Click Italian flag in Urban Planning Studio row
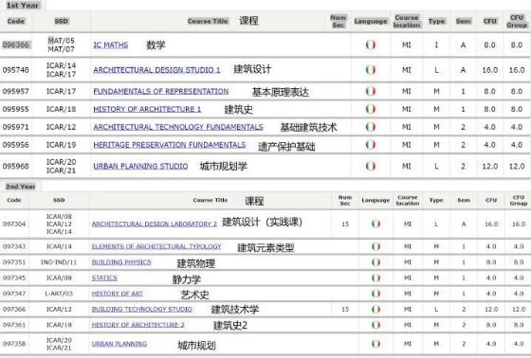 [x=371, y=166]
